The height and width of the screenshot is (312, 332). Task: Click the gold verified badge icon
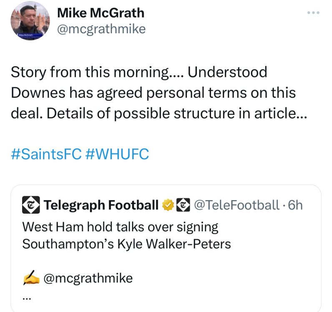tap(168, 205)
